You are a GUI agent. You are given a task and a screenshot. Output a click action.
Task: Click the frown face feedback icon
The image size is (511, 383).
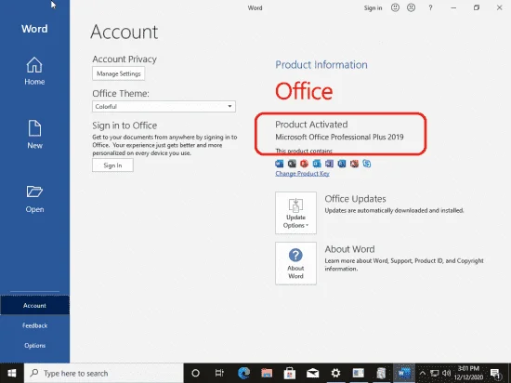tap(411, 7)
